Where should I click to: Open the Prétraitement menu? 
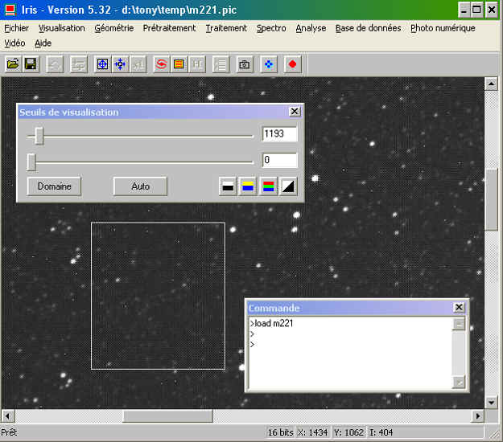point(169,28)
